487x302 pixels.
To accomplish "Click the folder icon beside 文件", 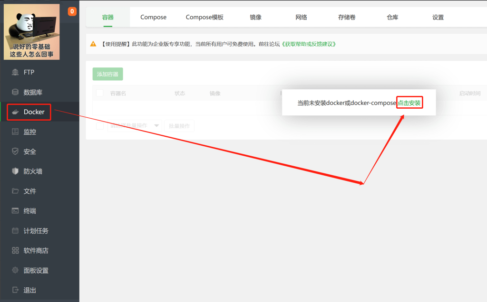I will 15,191.
